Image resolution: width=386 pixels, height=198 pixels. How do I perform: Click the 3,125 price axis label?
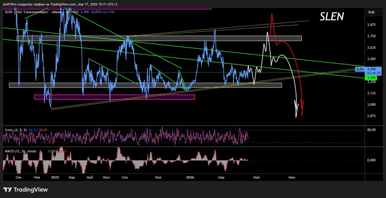click(x=372, y=93)
